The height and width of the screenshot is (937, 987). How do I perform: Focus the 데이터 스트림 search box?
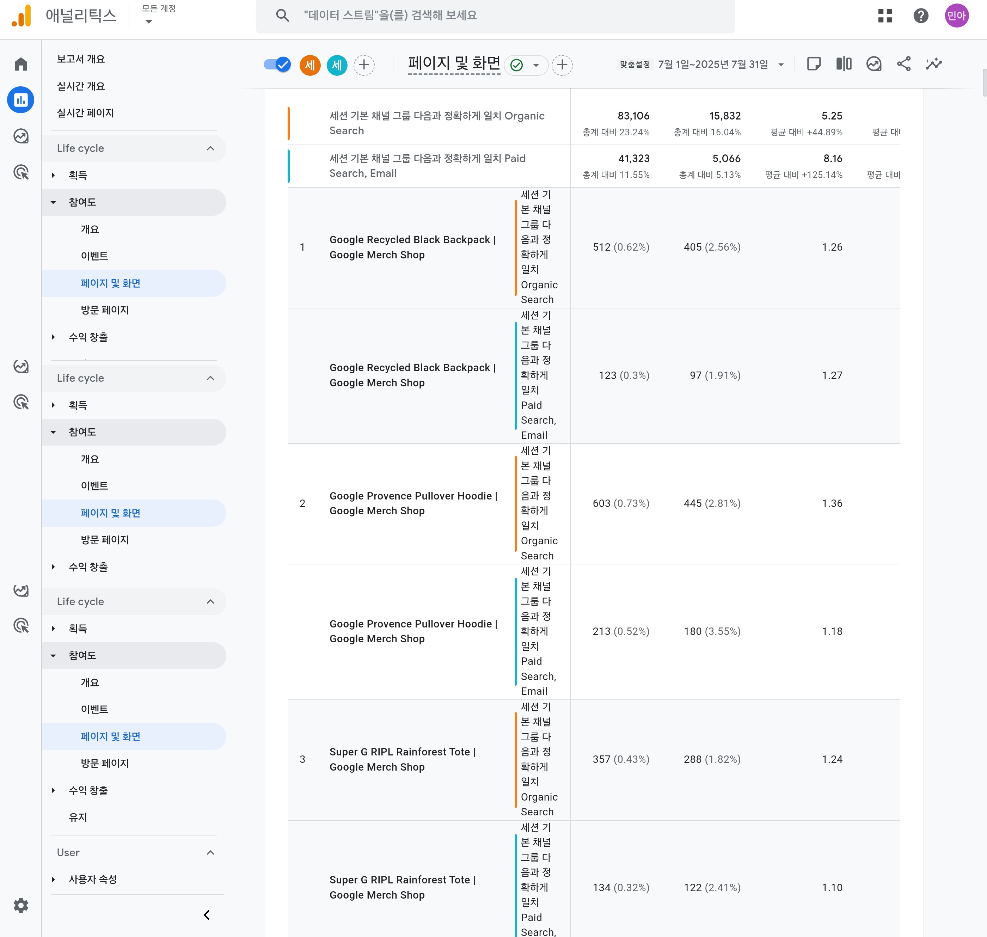tap(495, 16)
